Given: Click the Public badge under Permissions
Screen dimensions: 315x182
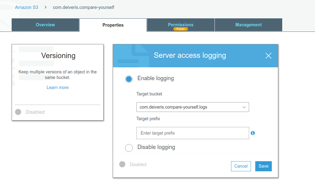Looking at the screenshot, I should click(x=180, y=29).
